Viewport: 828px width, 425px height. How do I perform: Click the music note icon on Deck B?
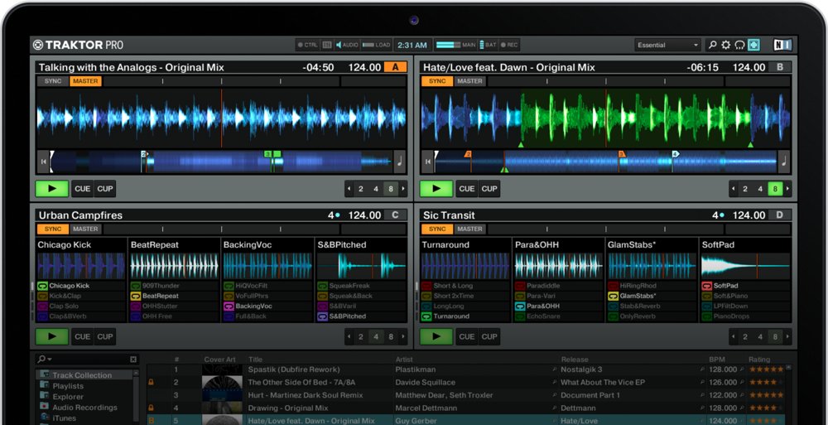point(784,162)
